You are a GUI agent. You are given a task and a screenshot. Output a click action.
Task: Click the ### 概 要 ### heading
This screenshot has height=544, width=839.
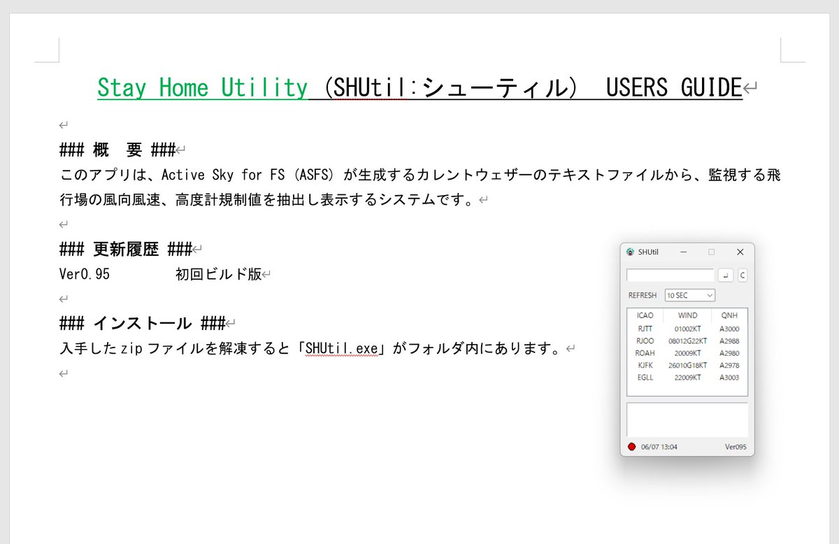coord(117,150)
